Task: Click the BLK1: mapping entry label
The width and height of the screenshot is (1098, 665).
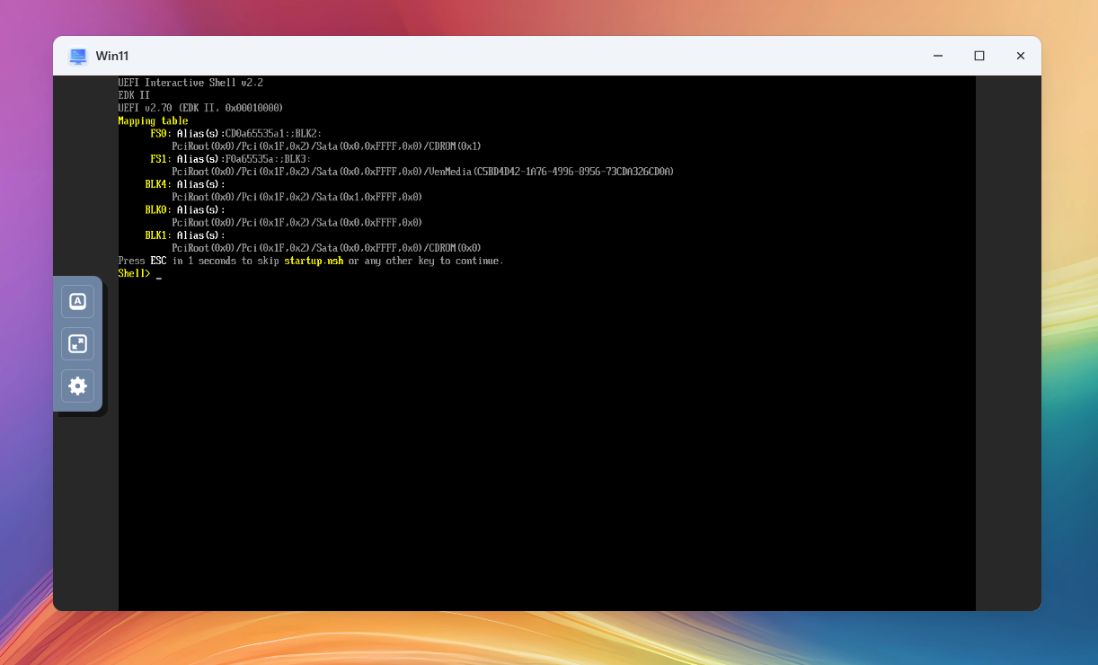Action: pos(158,235)
